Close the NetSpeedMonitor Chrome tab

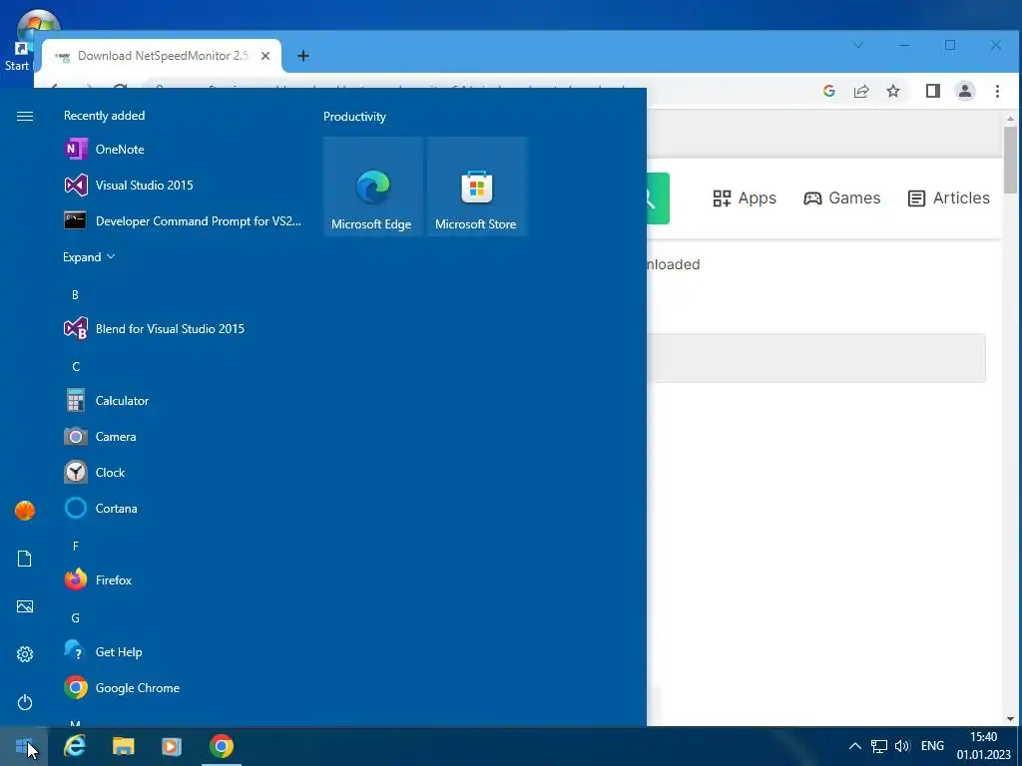click(x=265, y=56)
